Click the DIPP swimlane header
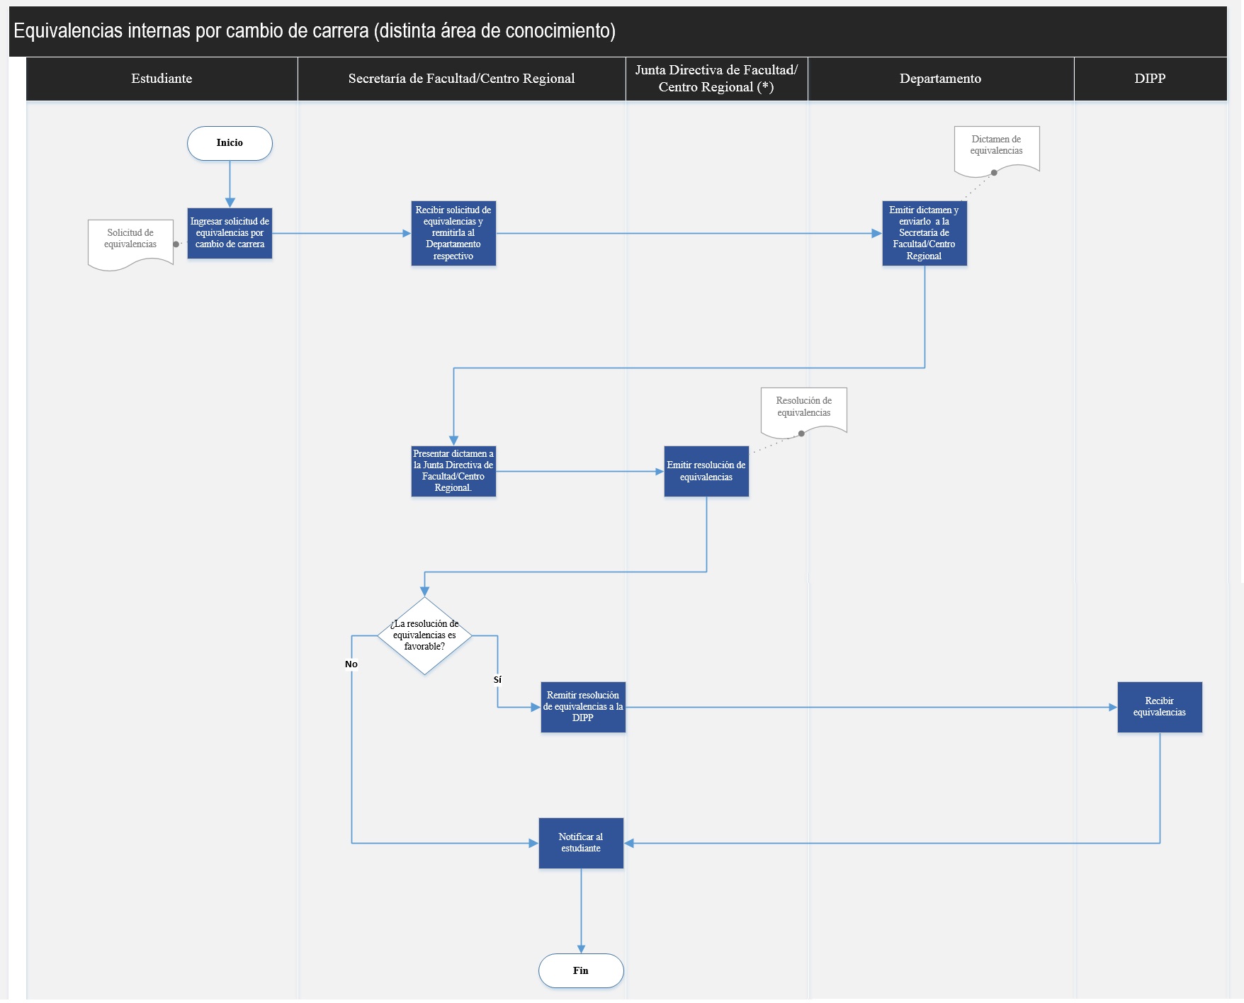This screenshot has width=1244, height=1003. [x=1149, y=79]
